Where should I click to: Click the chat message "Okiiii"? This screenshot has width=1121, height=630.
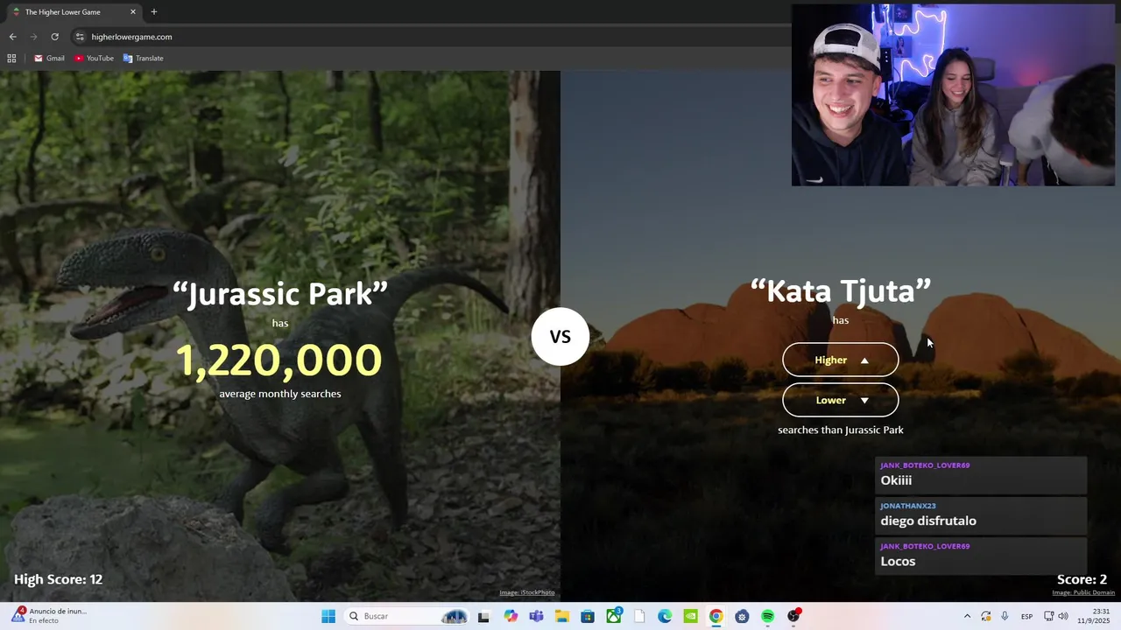896,480
